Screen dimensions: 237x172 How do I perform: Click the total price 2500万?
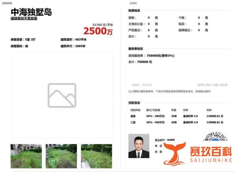click(x=98, y=31)
